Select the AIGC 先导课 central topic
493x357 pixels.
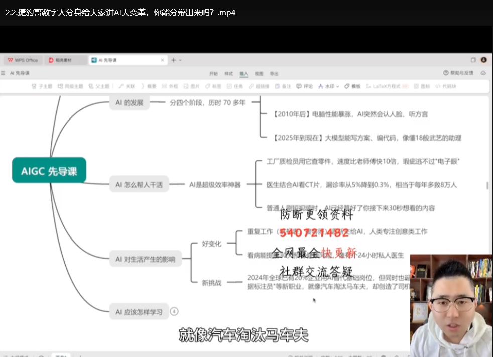49,170
